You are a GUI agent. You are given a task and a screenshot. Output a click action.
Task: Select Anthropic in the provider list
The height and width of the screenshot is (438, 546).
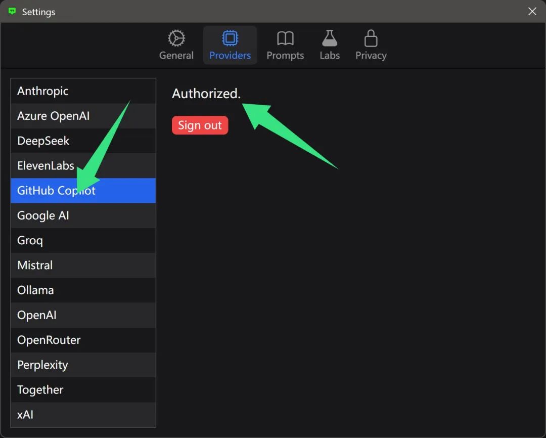[x=83, y=91]
